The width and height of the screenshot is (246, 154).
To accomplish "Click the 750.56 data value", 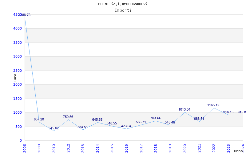I will [68, 117].
